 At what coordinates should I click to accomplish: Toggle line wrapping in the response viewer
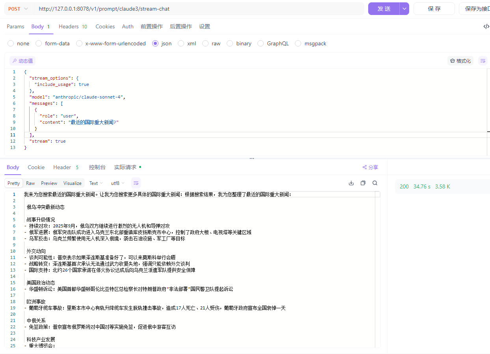(136, 183)
